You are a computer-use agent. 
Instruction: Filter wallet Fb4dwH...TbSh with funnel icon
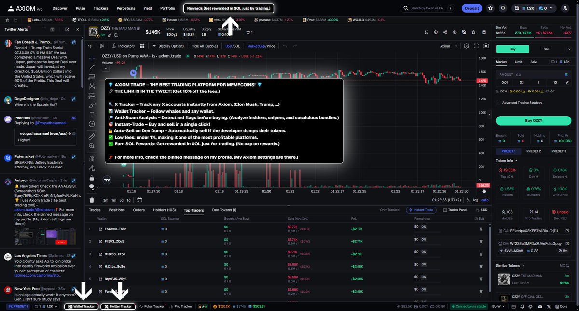(x=481, y=229)
